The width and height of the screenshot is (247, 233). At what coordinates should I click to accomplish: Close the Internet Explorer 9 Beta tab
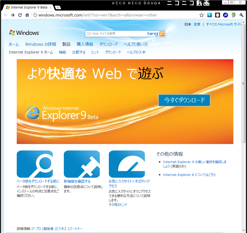click(x=50, y=7)
